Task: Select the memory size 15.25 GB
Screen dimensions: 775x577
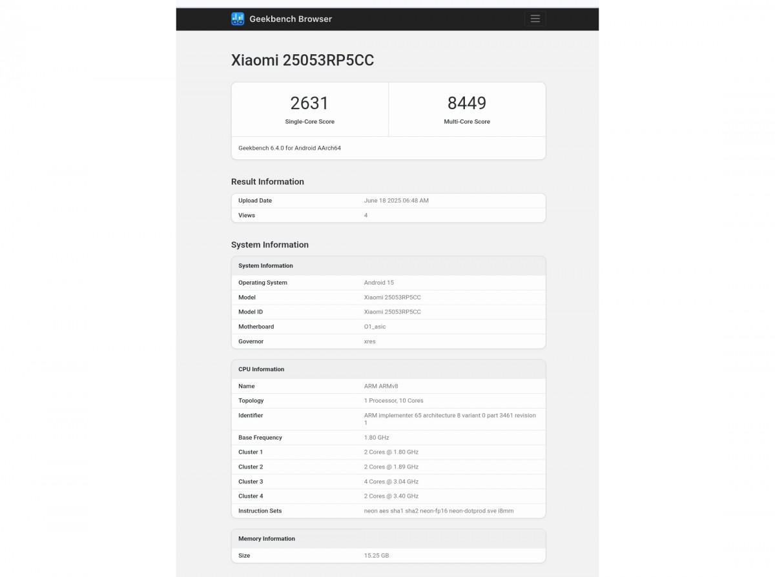Action: (376, 556)
